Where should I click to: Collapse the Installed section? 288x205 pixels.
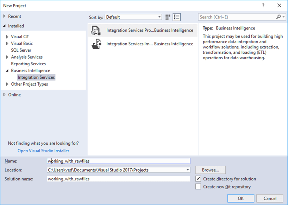[5, 26]
